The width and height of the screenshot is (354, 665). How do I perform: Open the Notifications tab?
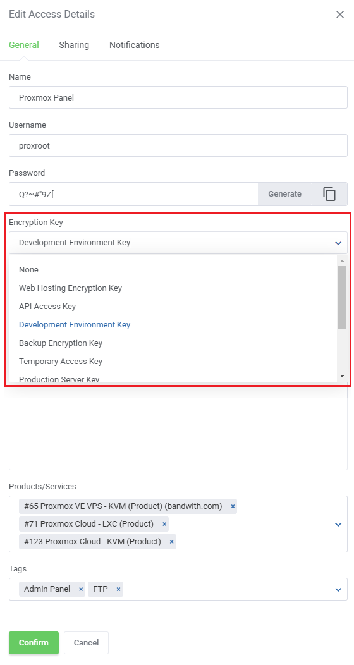135,45
